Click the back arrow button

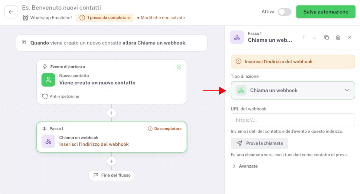click(x=11, y=12)
